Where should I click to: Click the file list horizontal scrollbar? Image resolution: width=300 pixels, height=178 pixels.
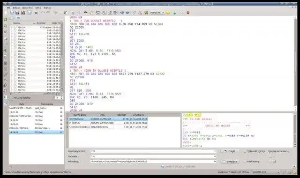pyautogui.click(x=34, y=94)
